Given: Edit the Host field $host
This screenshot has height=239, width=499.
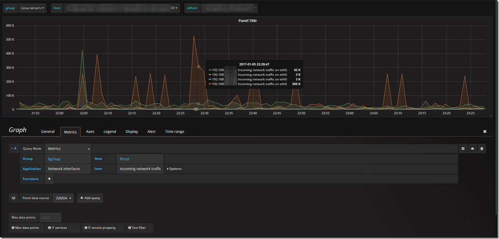Looking at the screenshot, I should click(140, 158).
